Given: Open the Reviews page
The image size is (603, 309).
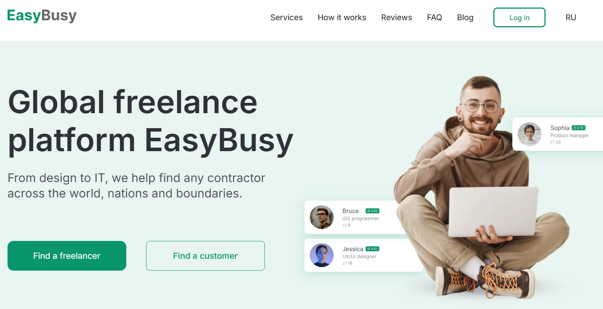Looking at the screenshot, I should pos(396,17).
